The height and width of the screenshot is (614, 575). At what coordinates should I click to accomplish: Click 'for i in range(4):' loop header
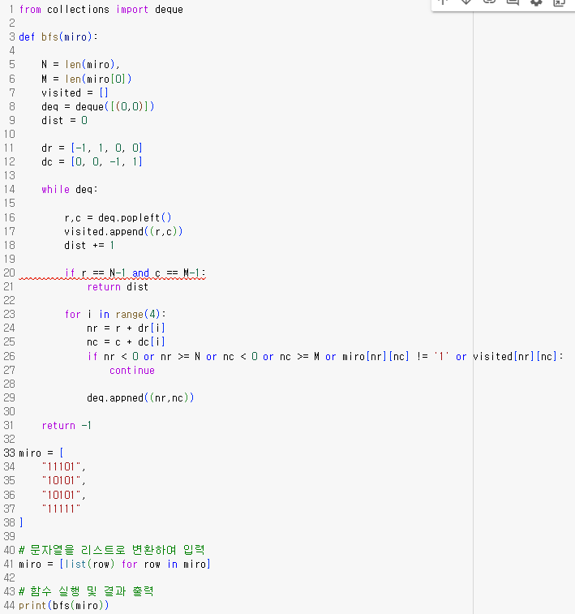(x=115, y=315)
